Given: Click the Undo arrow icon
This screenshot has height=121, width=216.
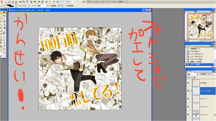Looking at the screenshot, I should click(47, 2).
